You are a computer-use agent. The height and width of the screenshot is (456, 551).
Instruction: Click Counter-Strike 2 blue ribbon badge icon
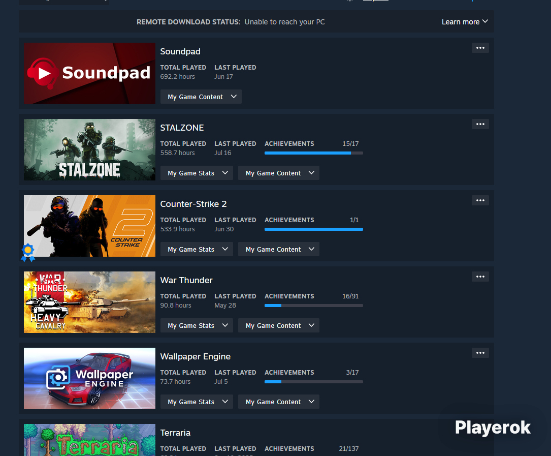point(28,253)
